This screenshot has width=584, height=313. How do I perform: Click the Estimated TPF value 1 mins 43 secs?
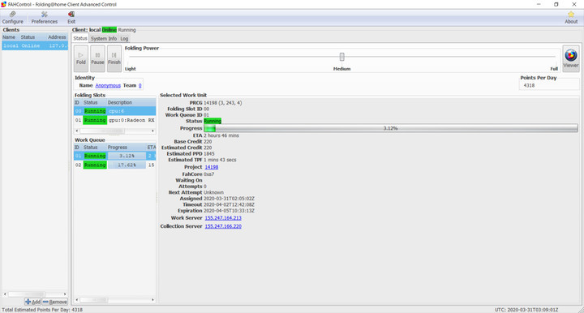220,160
